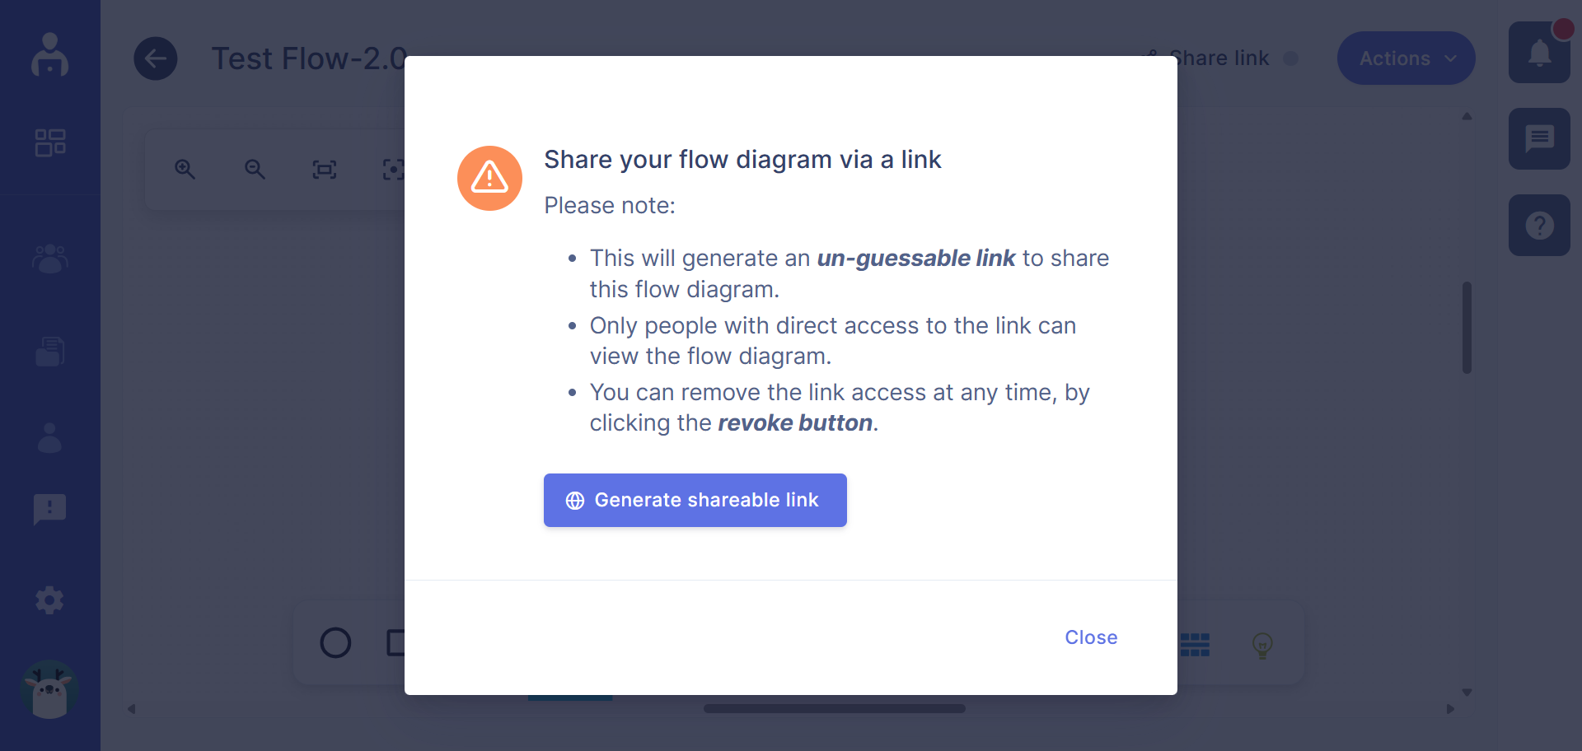Open the team members section in sidebar
Screen dimensions: 1582x751
(49, 259)
